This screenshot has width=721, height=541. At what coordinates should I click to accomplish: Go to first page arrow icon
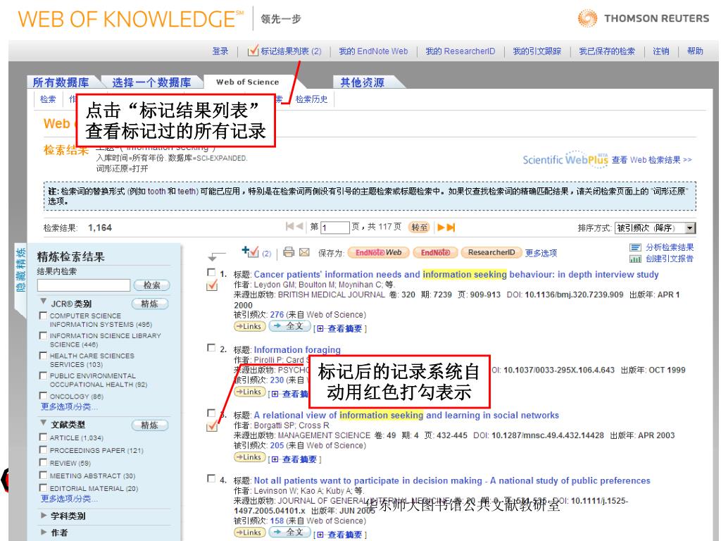coord(289,226)
